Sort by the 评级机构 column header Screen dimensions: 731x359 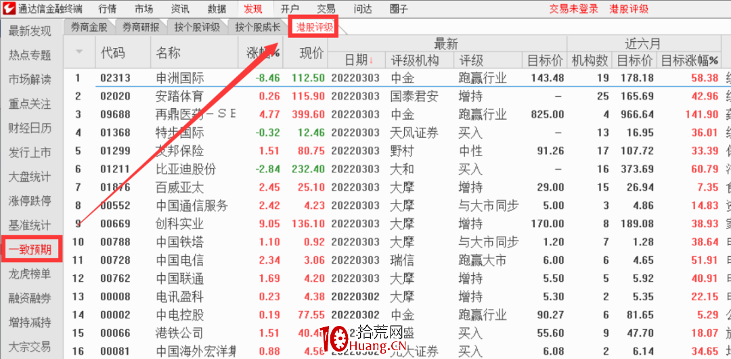tap(415, 59)
